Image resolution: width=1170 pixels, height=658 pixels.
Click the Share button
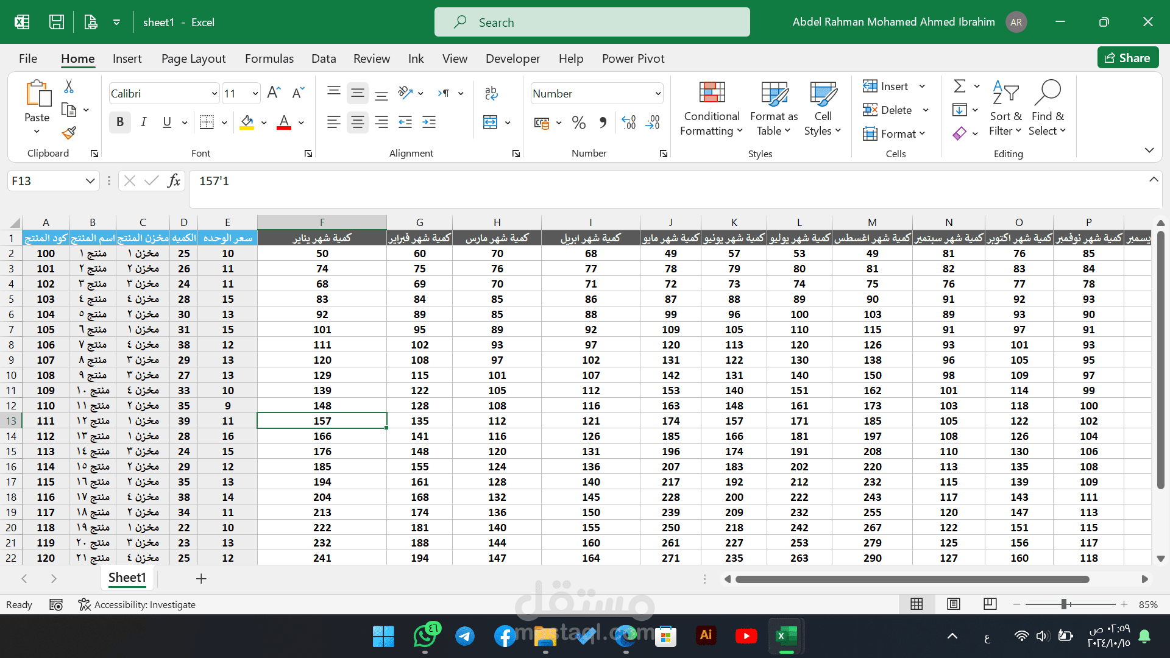click(1128, 58)
